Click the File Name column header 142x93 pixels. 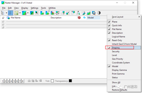click(30, 18)
